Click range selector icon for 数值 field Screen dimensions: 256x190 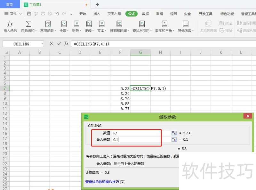point(174,133)
